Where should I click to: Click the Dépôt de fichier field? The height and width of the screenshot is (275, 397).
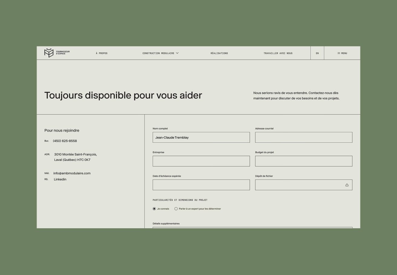tap(300, 185)
